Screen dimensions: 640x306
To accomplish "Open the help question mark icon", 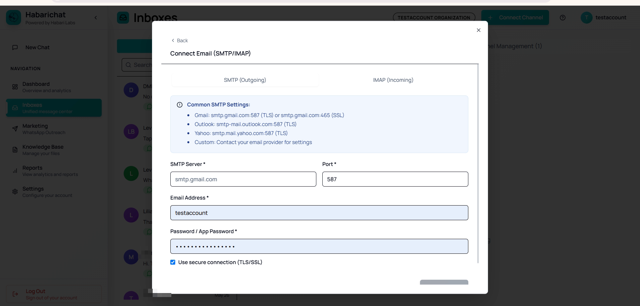I will point(563,18).
